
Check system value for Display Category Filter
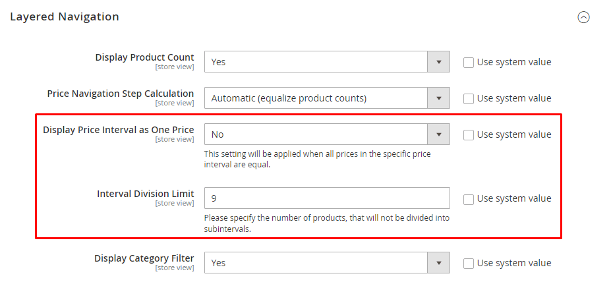coord(469,264)
